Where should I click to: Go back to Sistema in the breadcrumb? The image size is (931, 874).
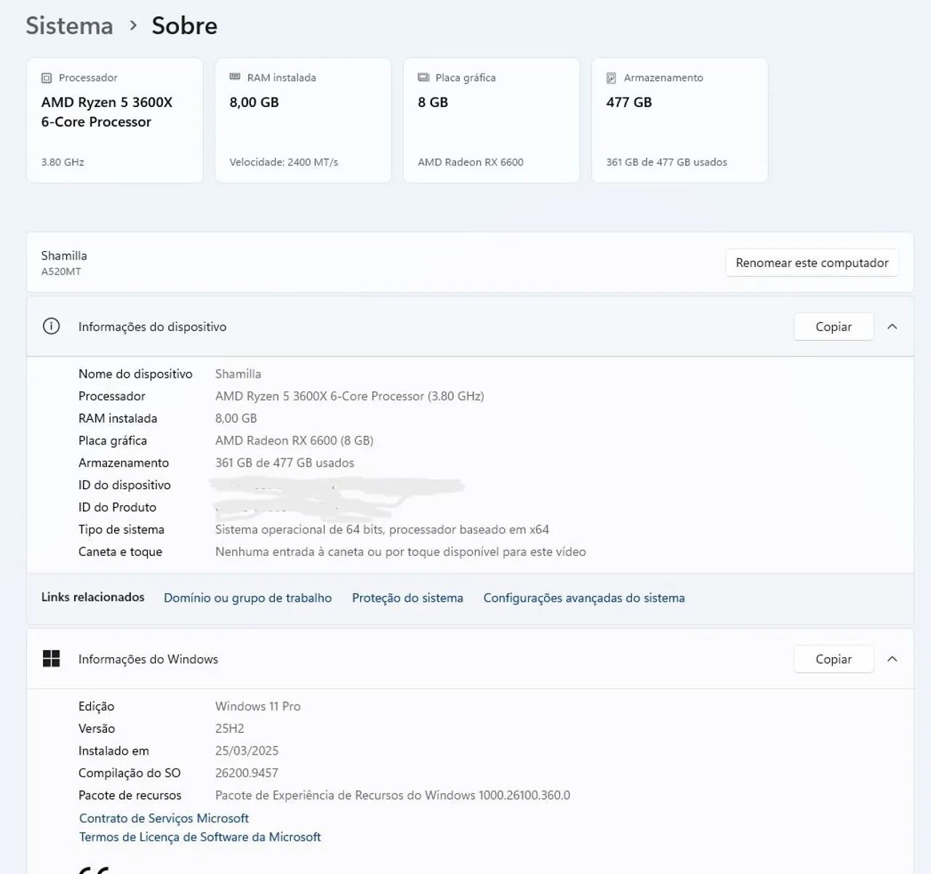point(70,25)
